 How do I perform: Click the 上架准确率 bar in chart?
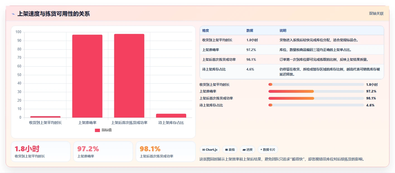pyautogui.click(x=87, y=76)
